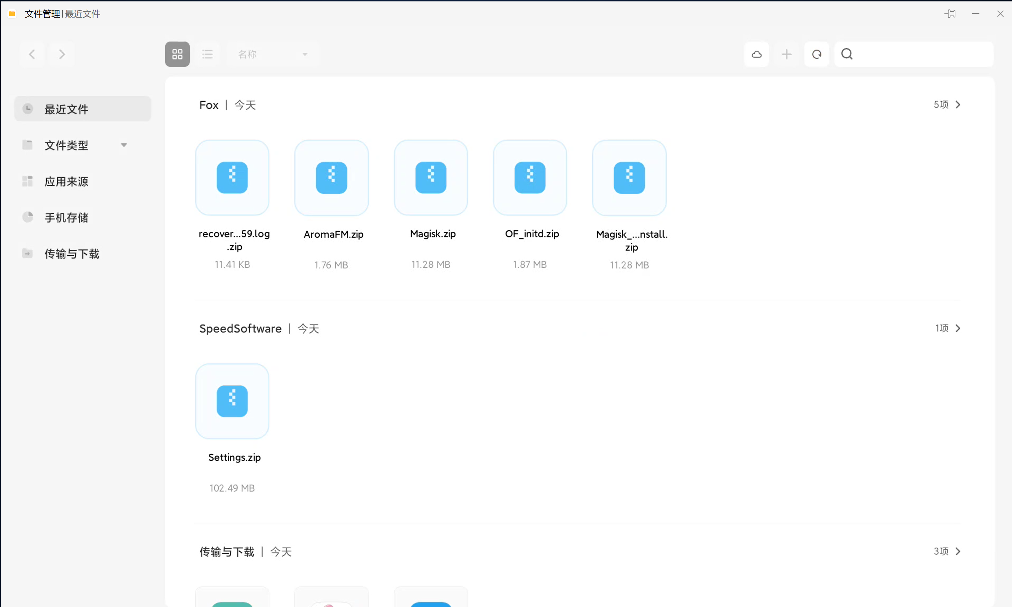Viewport: 1012px width, 607px height.
Task: Open 手机存储 in sidebar
Action: tap(83, 217)
